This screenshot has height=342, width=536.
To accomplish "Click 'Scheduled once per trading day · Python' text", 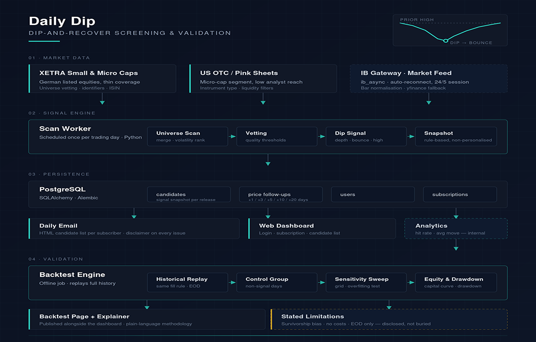I will click(x=91, y=137).
